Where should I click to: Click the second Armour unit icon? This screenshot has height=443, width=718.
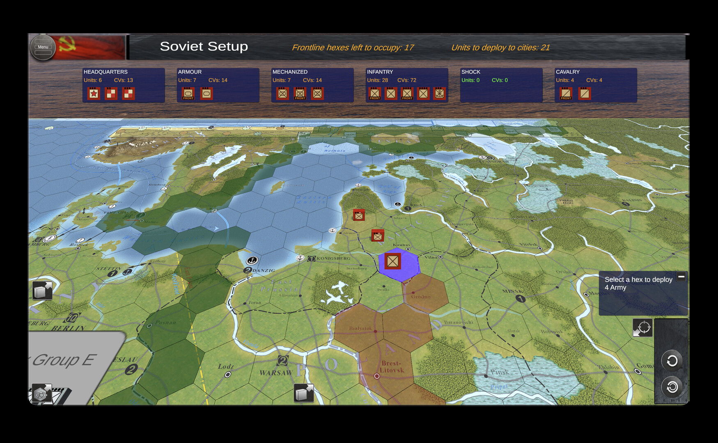[x=206, y=94]
